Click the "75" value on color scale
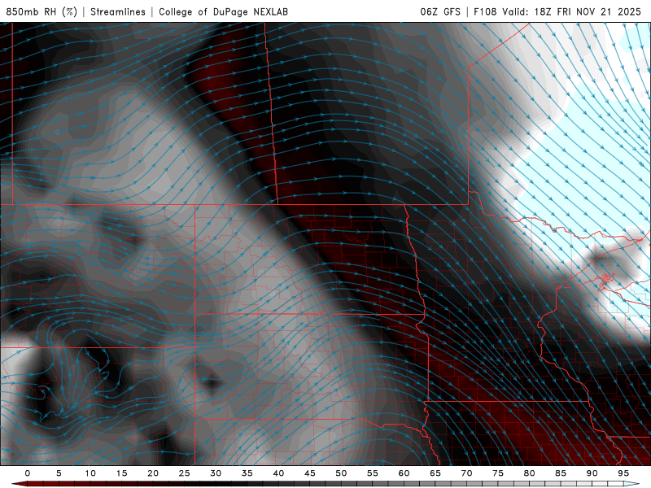 click(x=498, y=473)
